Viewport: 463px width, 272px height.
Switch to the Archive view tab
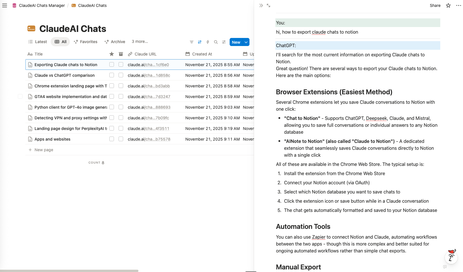click(x=115, y=42)
